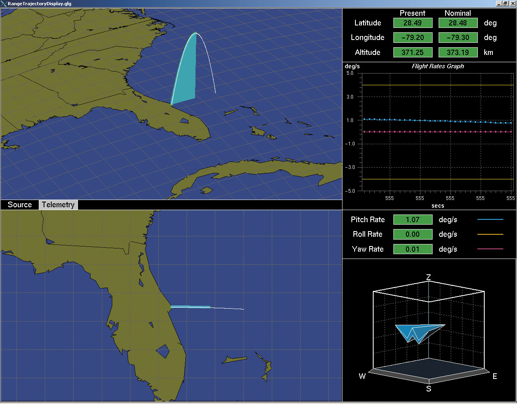Screen dimensions: 517x404
Task: Click the Present Longitude value -79.20
Action: click(413, 38)
